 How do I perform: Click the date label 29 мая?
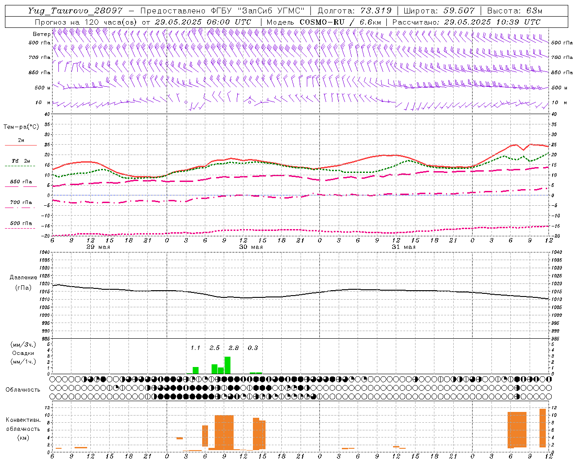(x=98, y=247)
